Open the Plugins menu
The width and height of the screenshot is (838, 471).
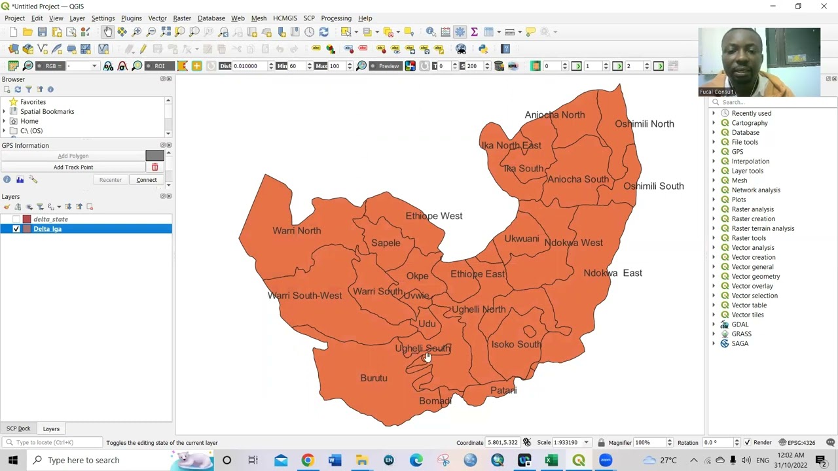(x=131, y=18)
